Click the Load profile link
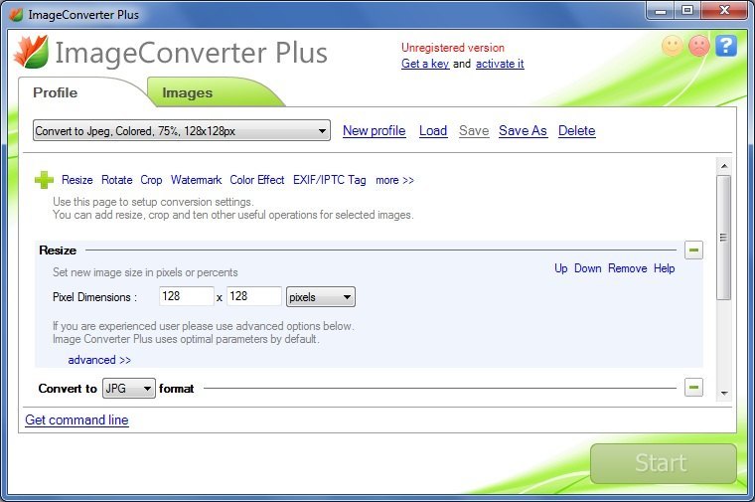This screenshot has width=755, height=502. [433, 130]
